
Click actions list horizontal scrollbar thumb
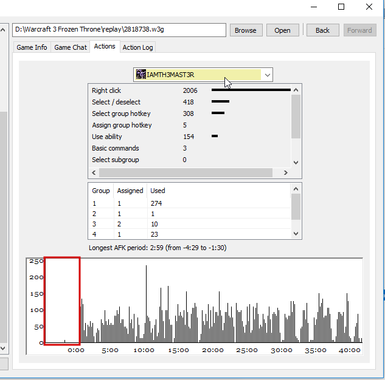coord(186,173)
